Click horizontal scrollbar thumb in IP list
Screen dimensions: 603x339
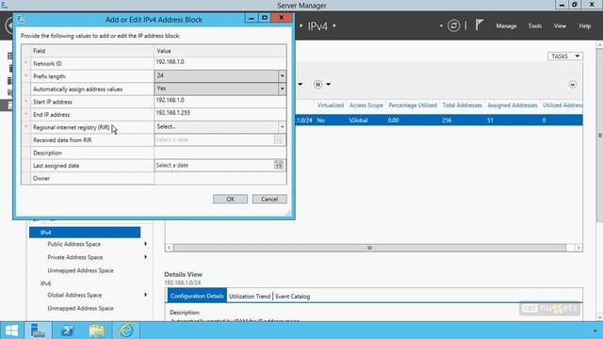(x=369, y=248)
